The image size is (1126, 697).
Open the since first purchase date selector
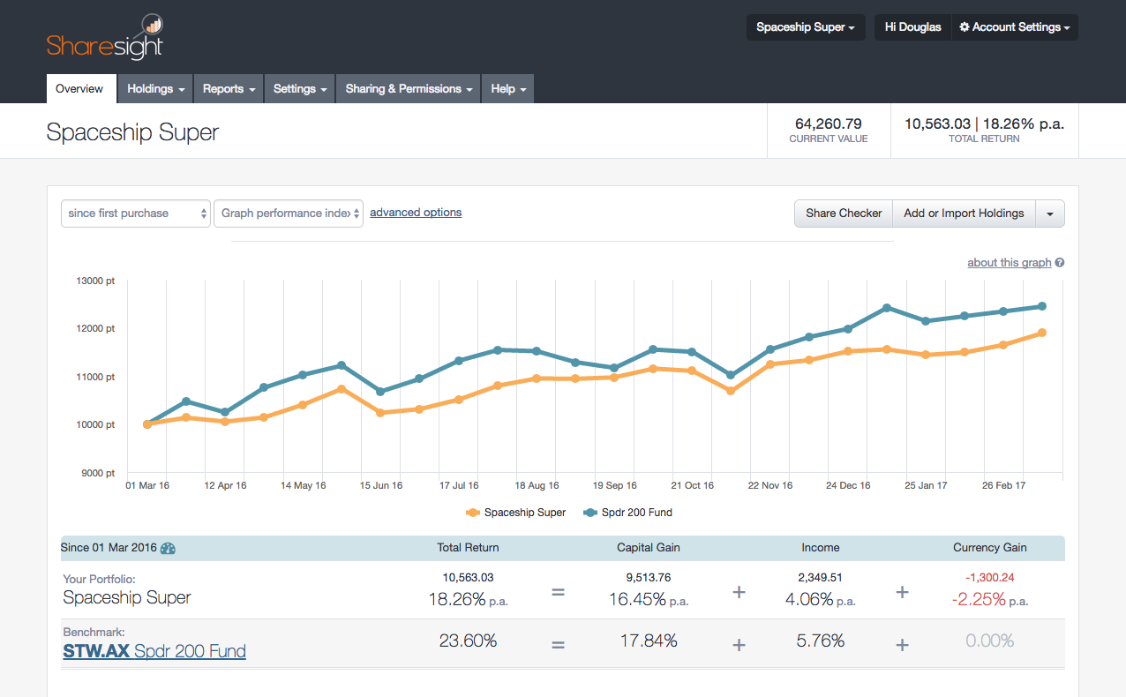point(136,214)
